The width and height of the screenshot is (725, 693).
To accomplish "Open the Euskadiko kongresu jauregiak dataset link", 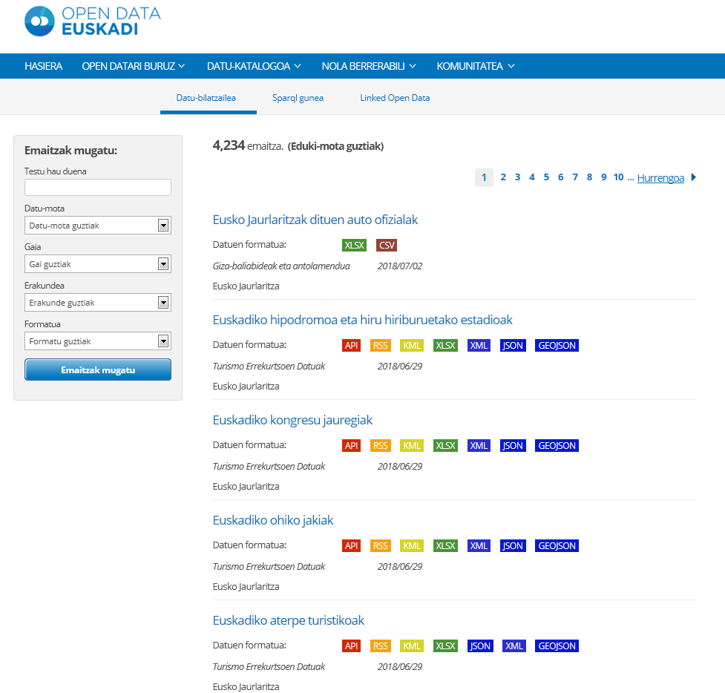I will pos(292,420).
